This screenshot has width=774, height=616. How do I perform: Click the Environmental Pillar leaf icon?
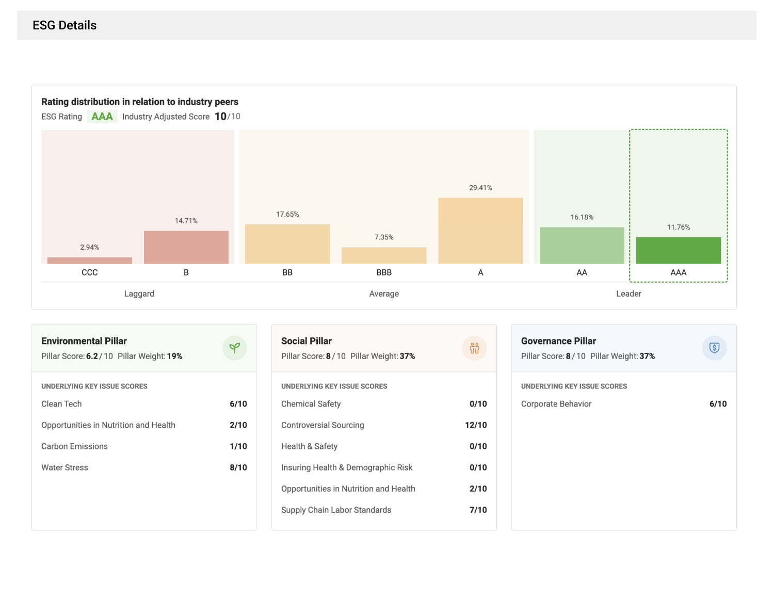(234, 348)
